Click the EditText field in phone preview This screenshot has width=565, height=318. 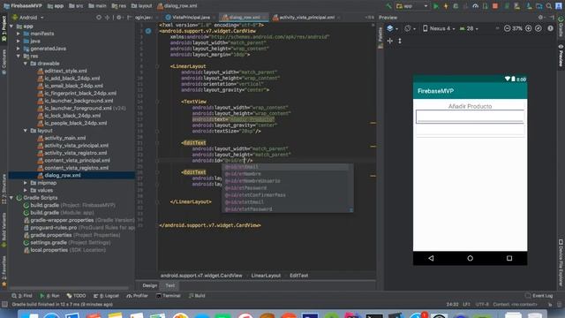(470, 117)
